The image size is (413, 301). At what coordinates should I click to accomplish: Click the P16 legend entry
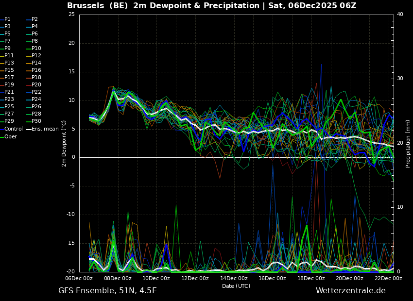tap(36, 70)
